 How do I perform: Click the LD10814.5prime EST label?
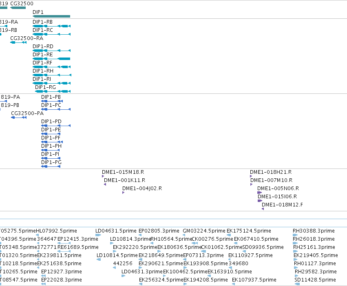pos(117,256)
